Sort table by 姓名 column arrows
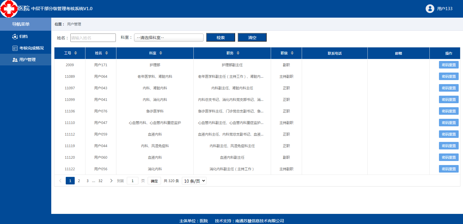Viewport: 463px width, 224px height. [x=107, y=53]
